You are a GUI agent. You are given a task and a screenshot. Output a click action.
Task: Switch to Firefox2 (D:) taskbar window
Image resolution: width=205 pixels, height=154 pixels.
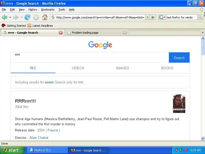click(47, 150)
